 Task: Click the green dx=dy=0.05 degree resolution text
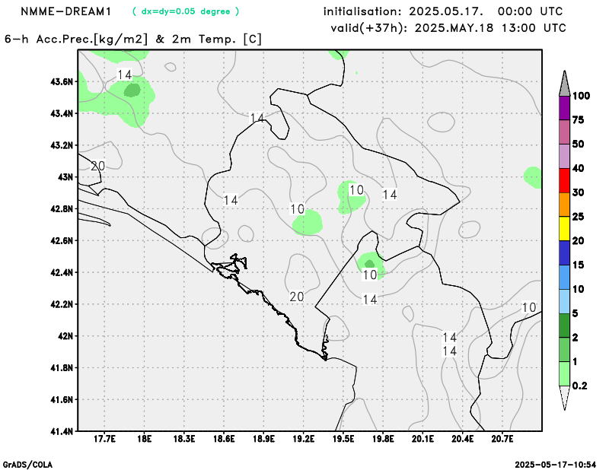186,11
